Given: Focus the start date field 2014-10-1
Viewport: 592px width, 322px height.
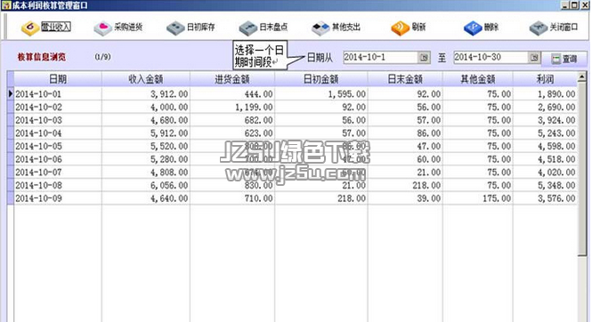Looking at the screenshot, I should [380, 57].
